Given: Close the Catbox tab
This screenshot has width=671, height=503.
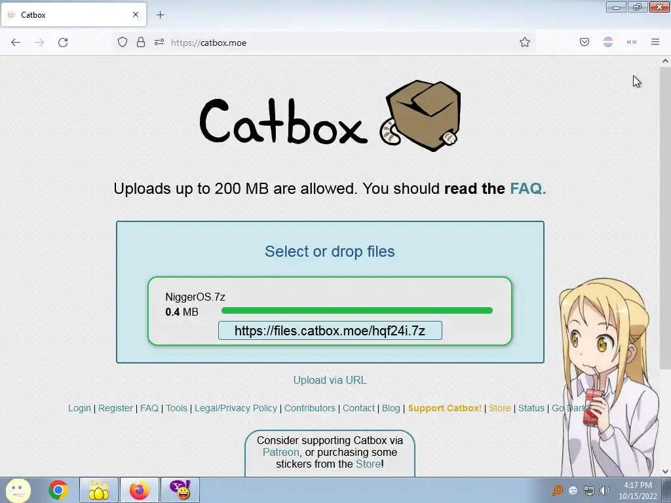Looking at the screenshot, I should click(136, 14).
